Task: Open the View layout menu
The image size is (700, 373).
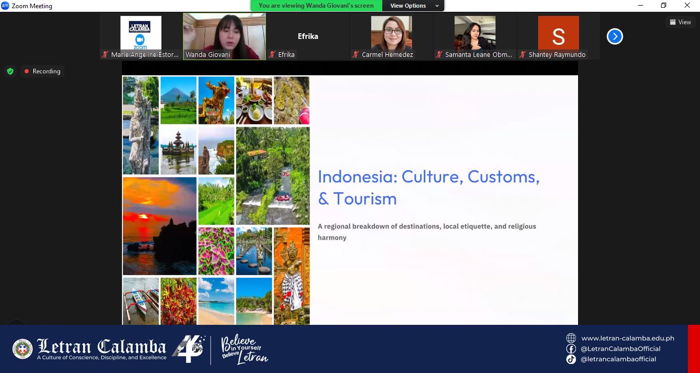Action: (x=680, y=22)
